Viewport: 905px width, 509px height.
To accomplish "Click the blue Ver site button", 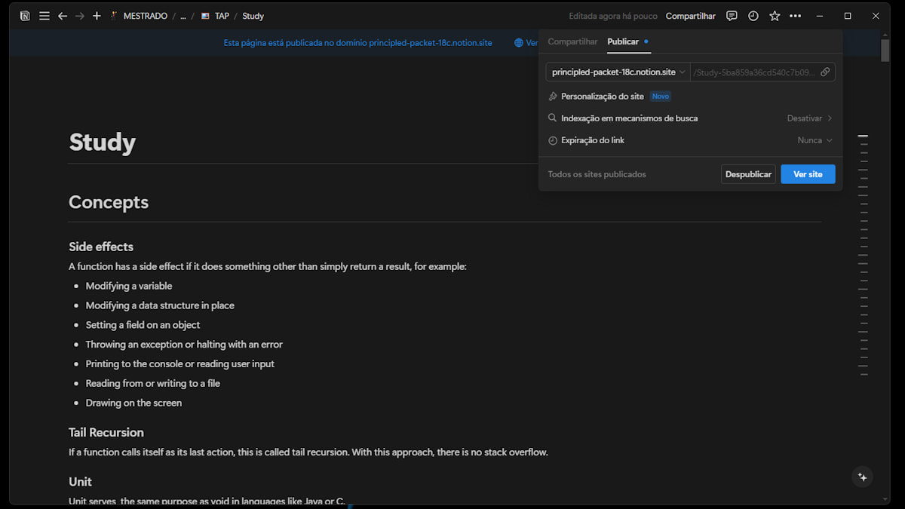I will tap(808, 174).
